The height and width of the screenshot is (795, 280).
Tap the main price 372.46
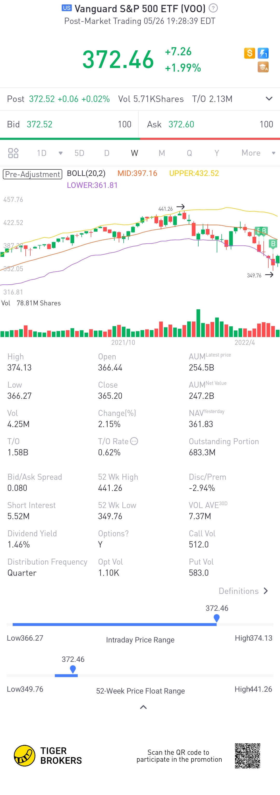pyautogui.click(x=118, y=59)
